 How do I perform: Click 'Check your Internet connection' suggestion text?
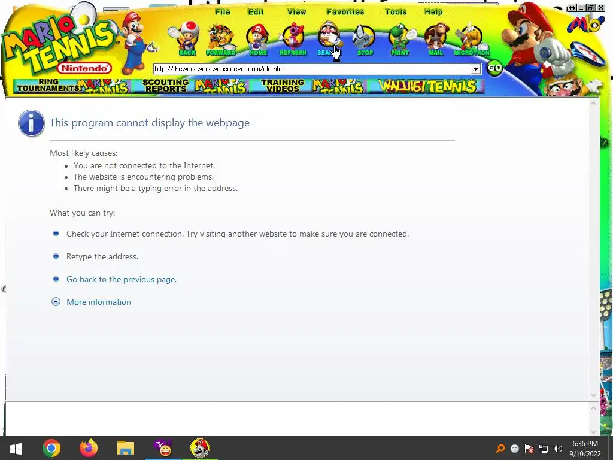pos(238,234)
